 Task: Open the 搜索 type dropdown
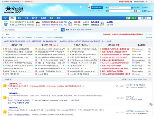[56, 30]
